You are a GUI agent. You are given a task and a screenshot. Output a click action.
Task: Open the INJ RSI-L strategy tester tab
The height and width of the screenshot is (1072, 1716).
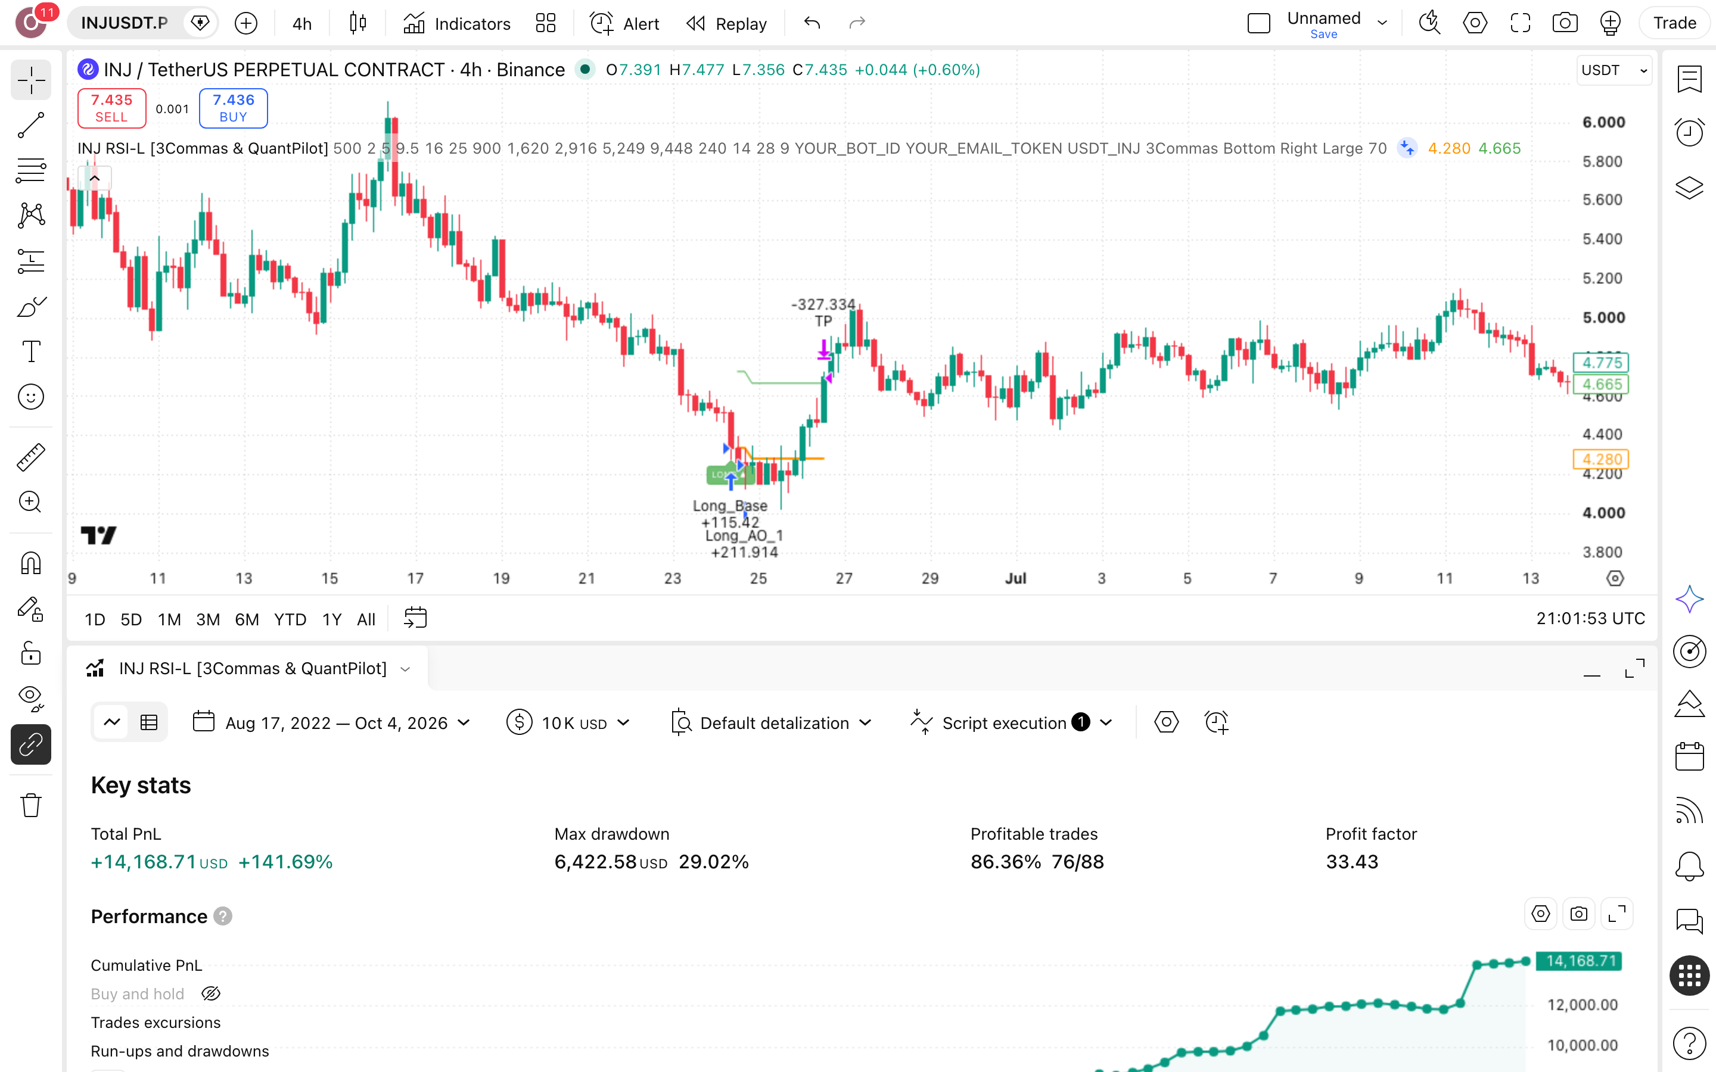coord(247,668)
